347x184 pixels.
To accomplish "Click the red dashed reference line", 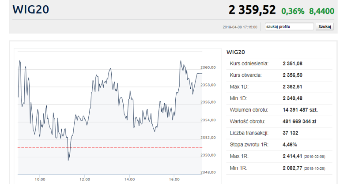I will tap(110, 147).
